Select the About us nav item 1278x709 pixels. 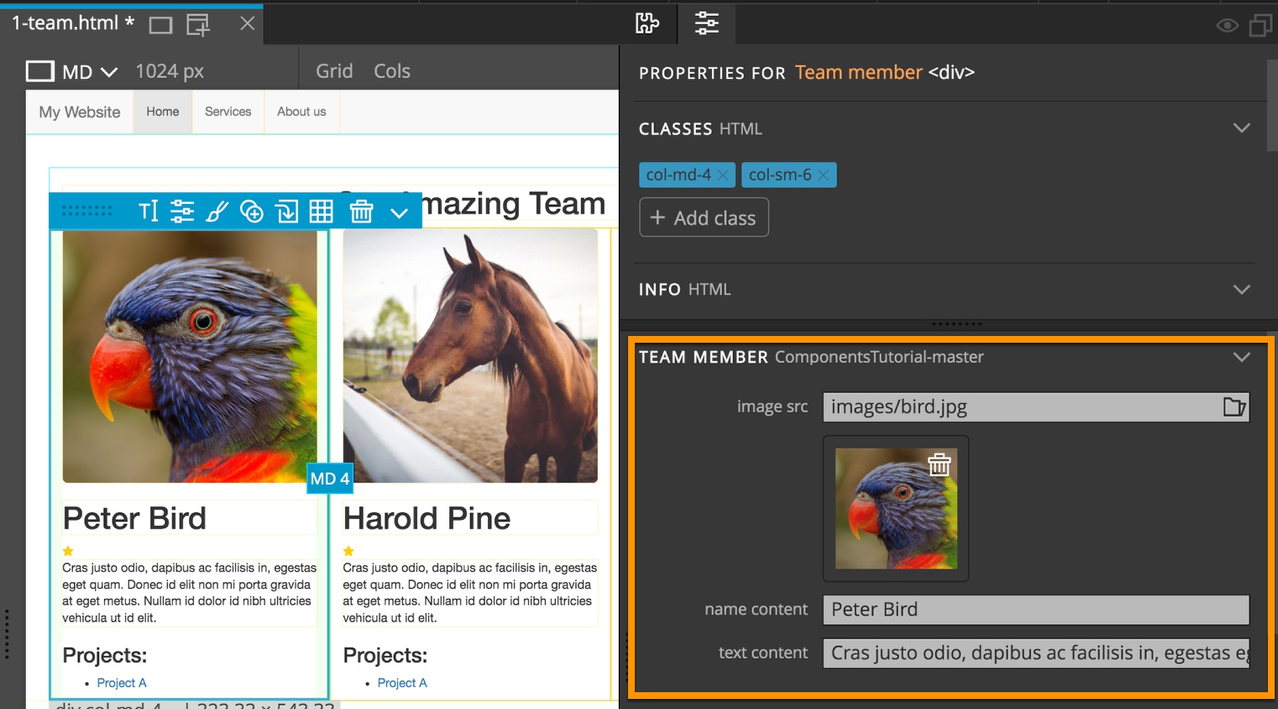coord(301,112)
